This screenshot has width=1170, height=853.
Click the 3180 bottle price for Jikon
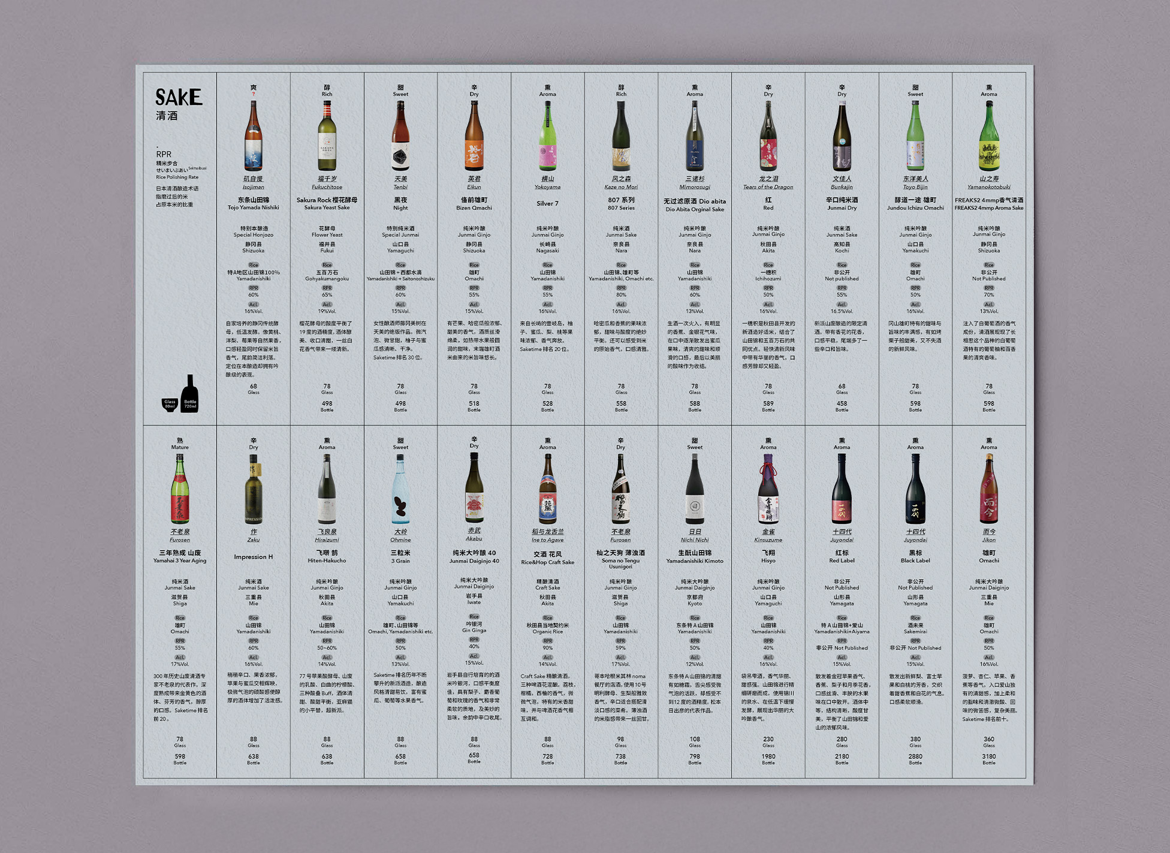989,756
